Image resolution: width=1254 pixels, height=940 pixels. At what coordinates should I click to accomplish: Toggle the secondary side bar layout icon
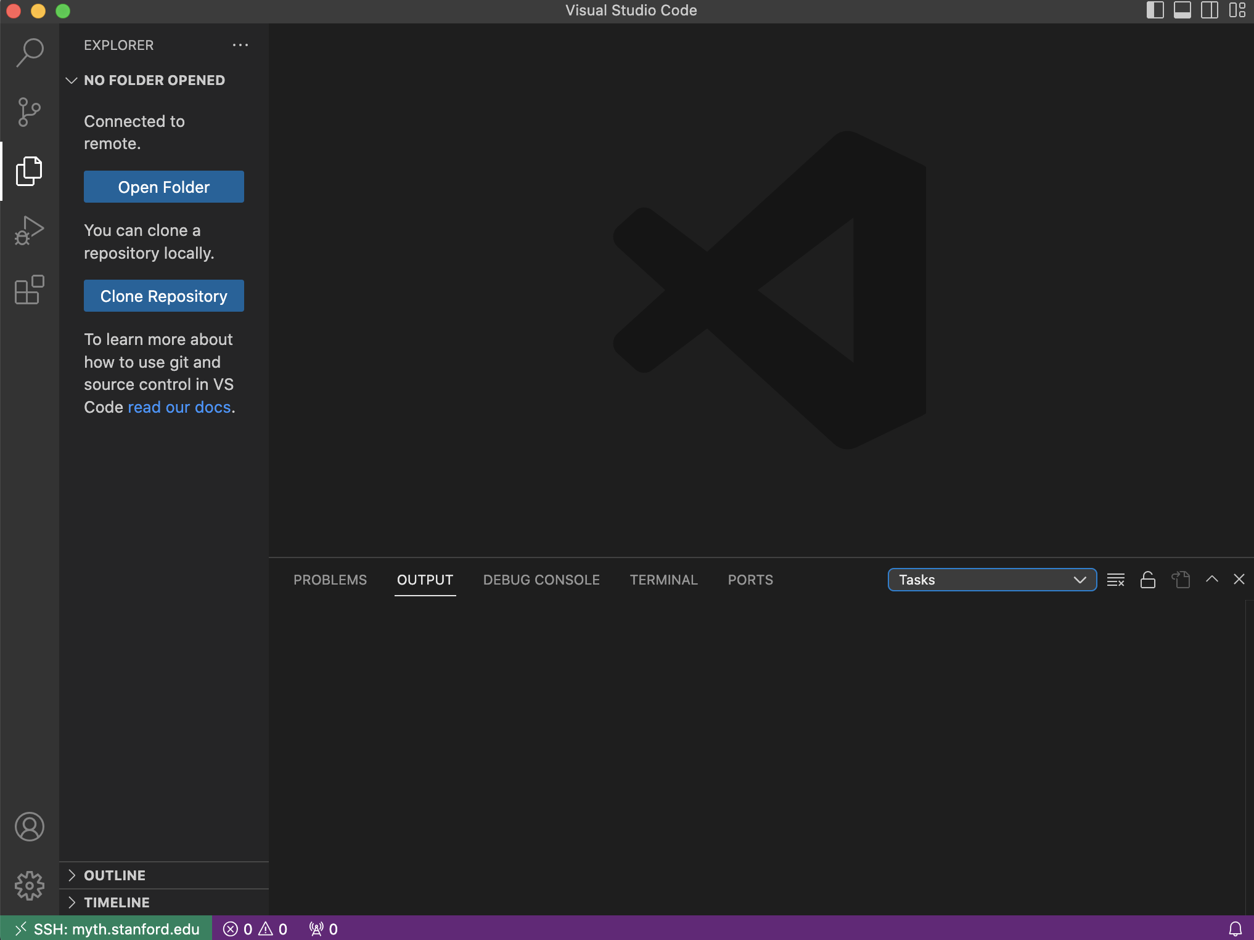click(1209, 10)
